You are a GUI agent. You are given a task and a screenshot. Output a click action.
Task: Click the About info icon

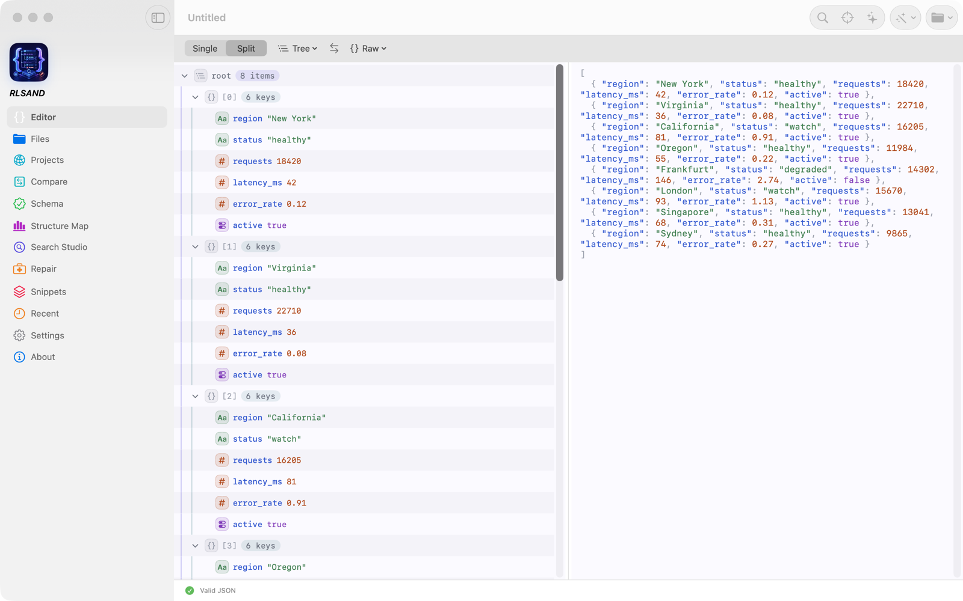19,357
